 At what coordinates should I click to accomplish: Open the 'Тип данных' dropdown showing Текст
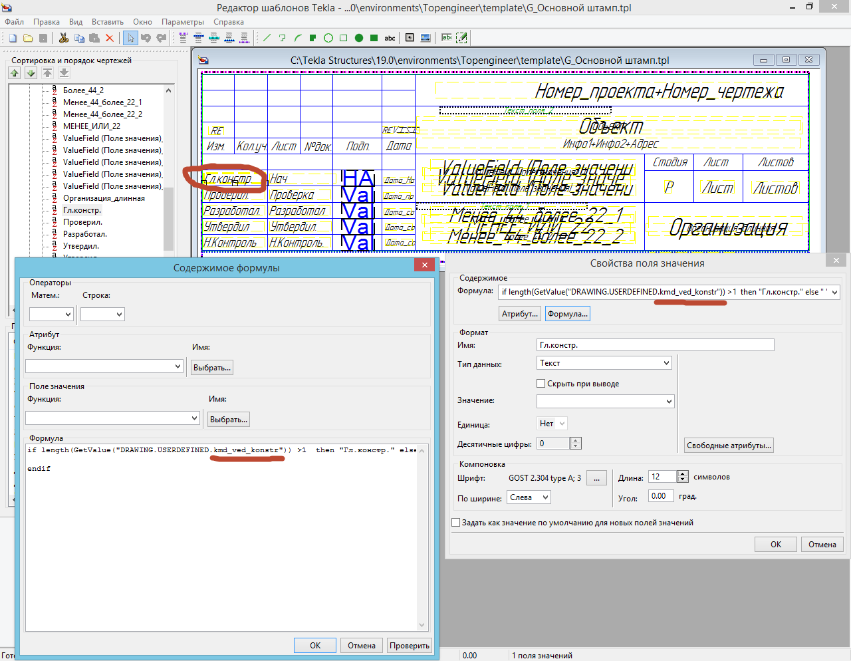604,363
